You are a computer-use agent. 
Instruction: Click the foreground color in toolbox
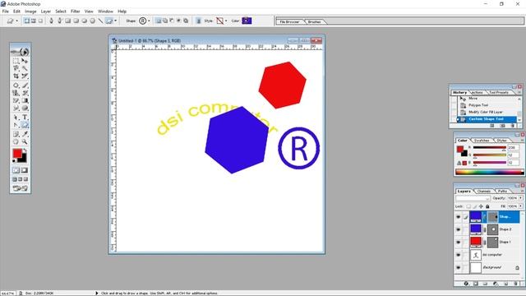(17, 154)
